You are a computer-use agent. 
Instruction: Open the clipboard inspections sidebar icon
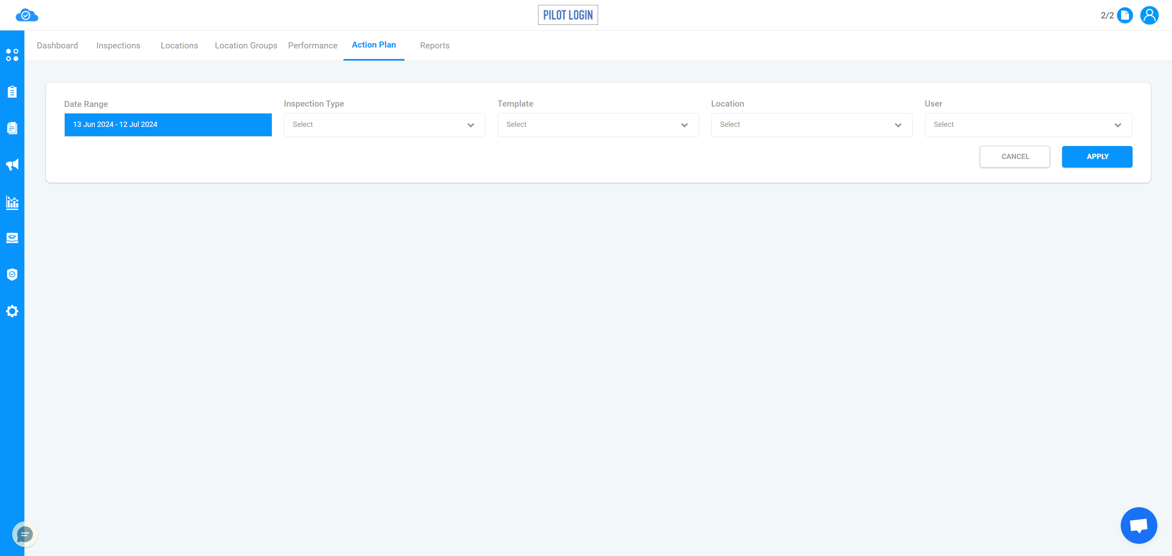coord(12,92)
